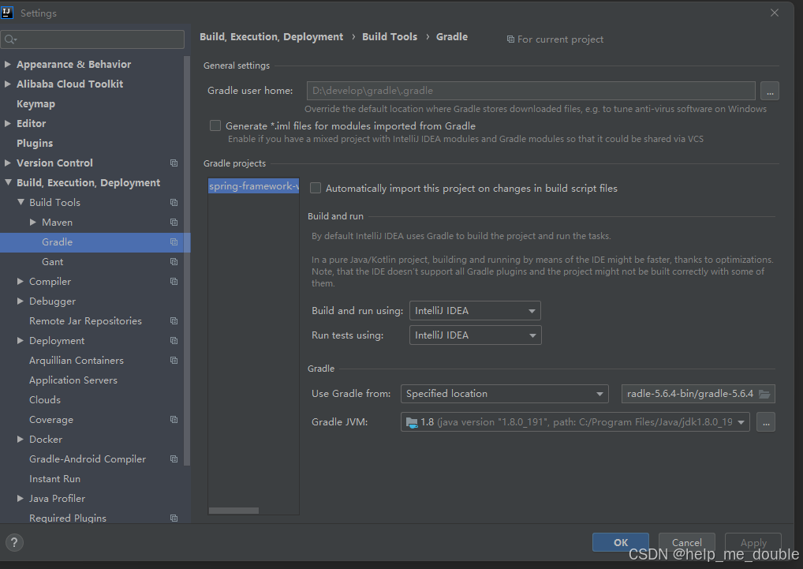Open Application Servers settings
This screenshot has height=569, width=803.
[73, 380]
